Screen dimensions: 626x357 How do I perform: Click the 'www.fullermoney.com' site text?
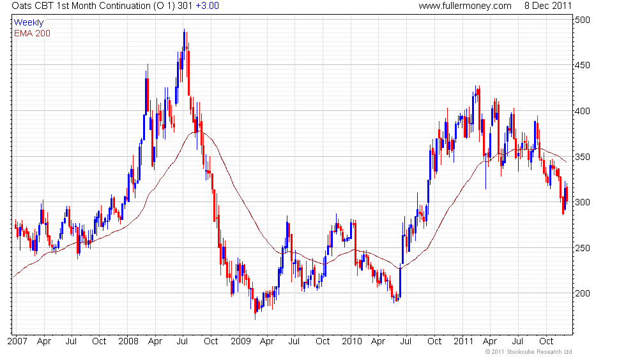point(465,6)
